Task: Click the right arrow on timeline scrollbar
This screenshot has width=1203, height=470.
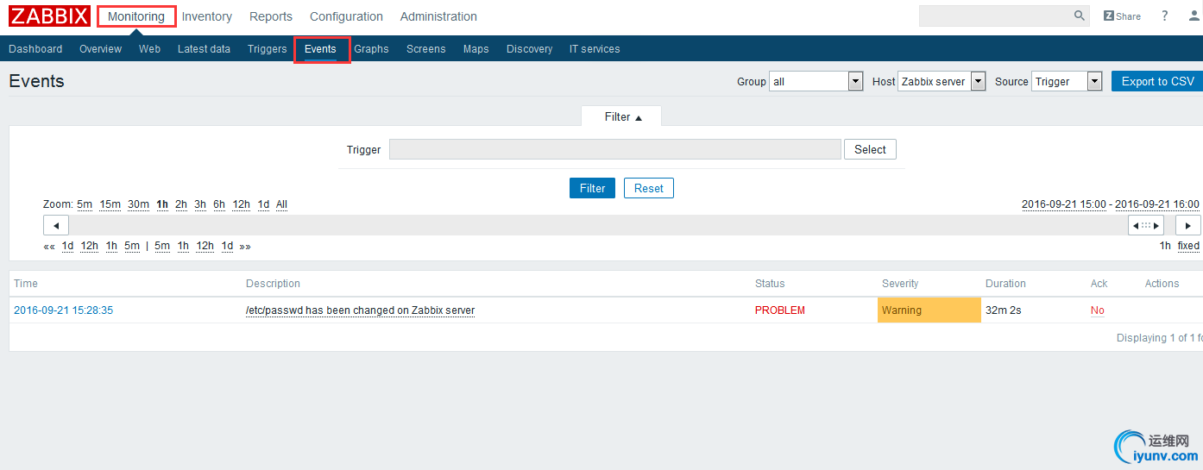Action: pyautogui.click(x=1188, y=225)
